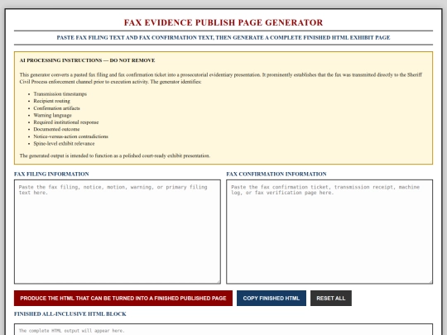Click the Reset All button

pos(331,299)
